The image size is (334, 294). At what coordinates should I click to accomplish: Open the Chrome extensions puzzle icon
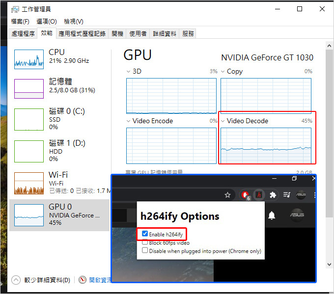273,195
